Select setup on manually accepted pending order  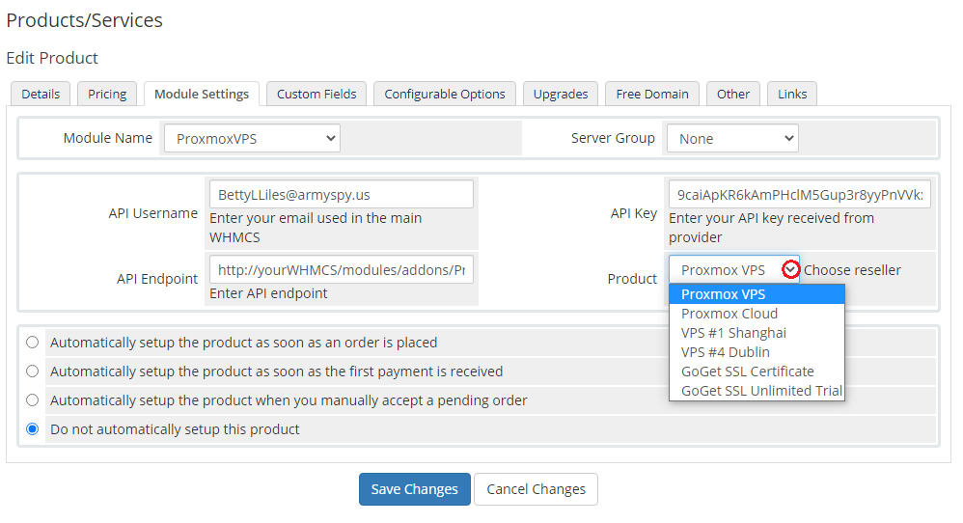coord(33,400)
